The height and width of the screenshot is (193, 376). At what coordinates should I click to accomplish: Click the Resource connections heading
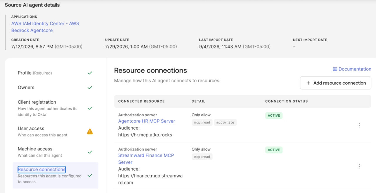pyautogui.click(x=150, y=71)
